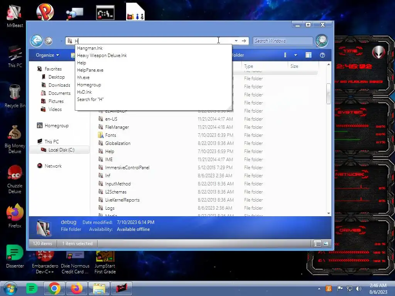Select the LiveKernelReports folder
Image resolution: width=395 pixels, height=296 pixels.
point(122,200)
